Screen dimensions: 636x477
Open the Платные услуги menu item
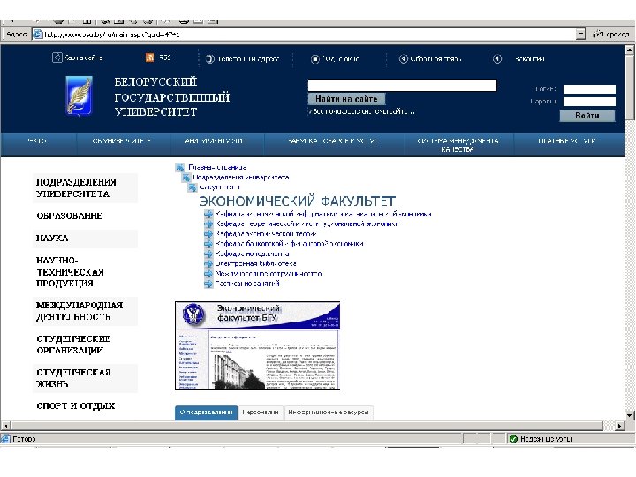point(566,140)
